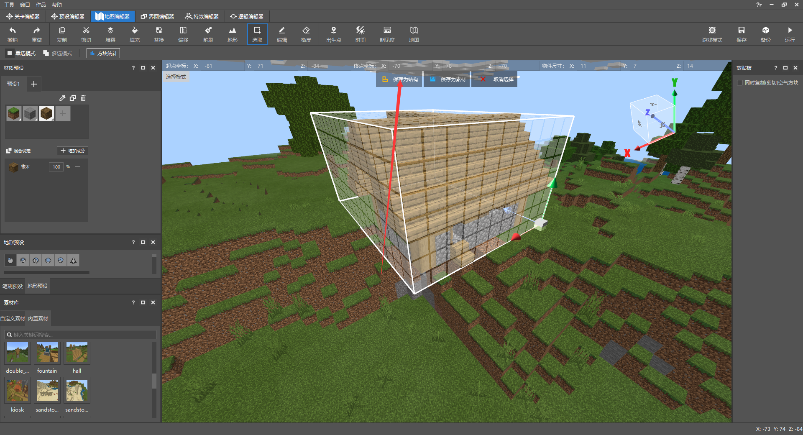Add a new material block slot

63,113
